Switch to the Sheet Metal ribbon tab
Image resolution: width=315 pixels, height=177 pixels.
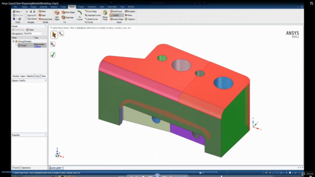point(112,7)
